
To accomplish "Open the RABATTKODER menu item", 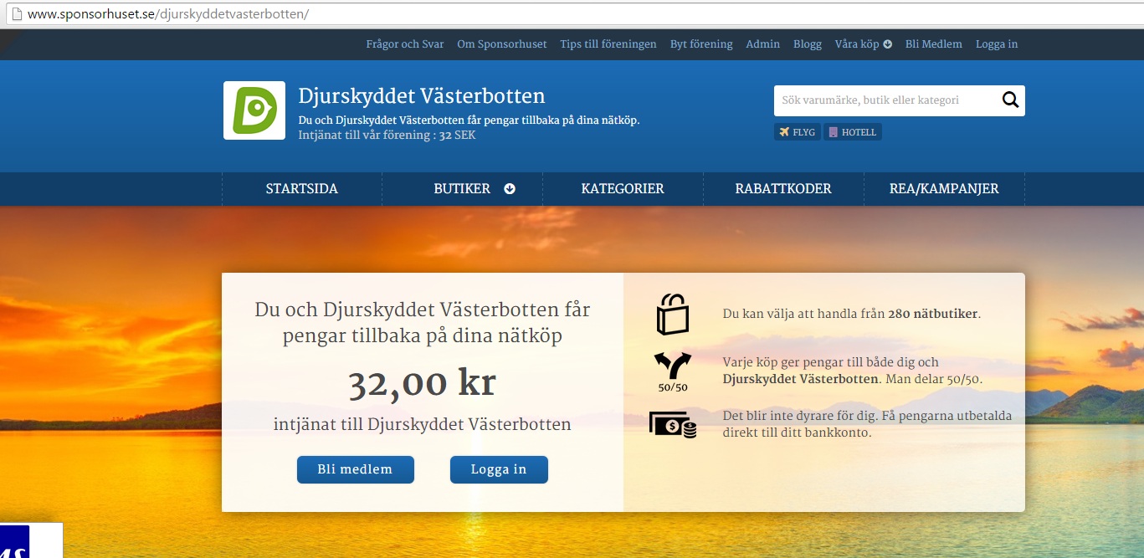I will coord(783,189).
